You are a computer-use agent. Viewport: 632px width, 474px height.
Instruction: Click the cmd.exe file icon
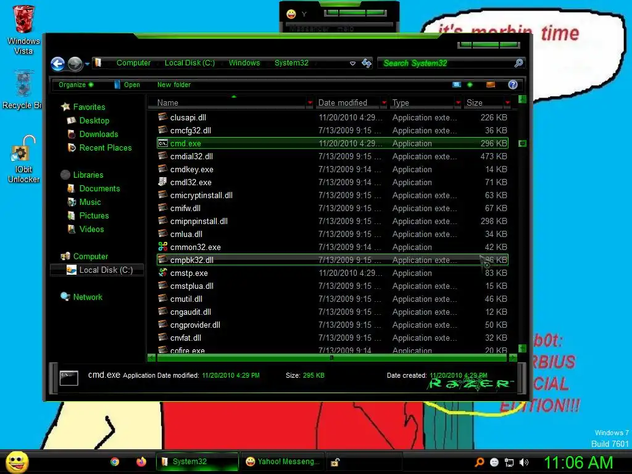(x=163, y=143)
